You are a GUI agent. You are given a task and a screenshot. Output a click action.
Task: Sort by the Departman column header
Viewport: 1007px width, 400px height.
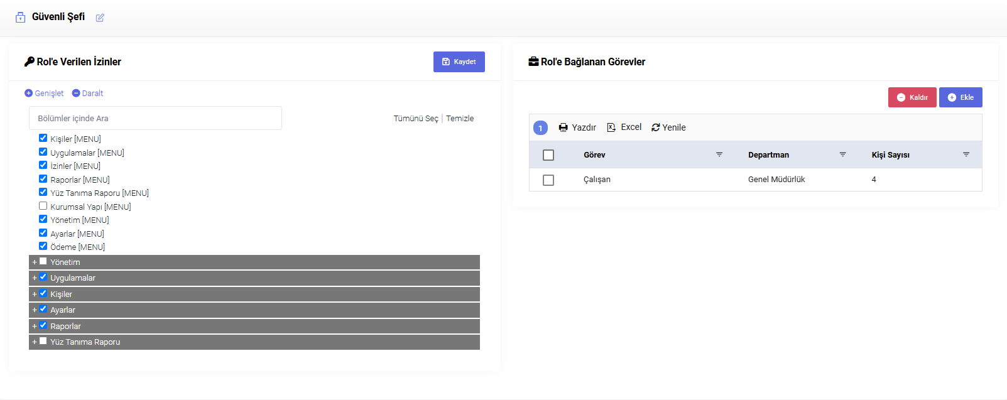pyautogui.click(x=768, y=155)
